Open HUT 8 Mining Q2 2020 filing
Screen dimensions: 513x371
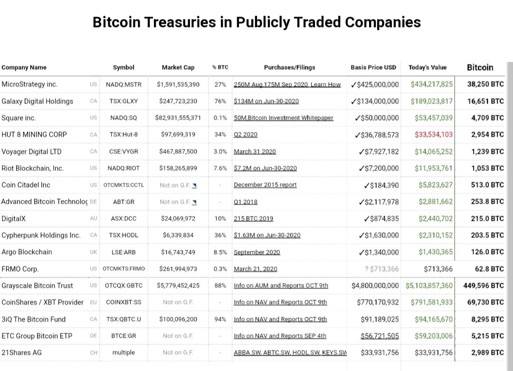coord(246,134)
